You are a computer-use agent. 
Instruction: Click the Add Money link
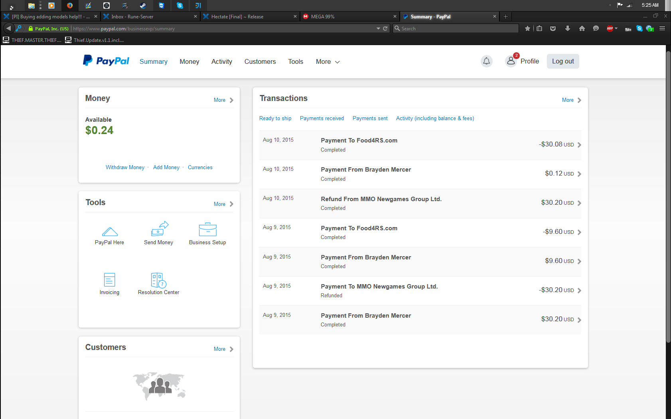166,167
